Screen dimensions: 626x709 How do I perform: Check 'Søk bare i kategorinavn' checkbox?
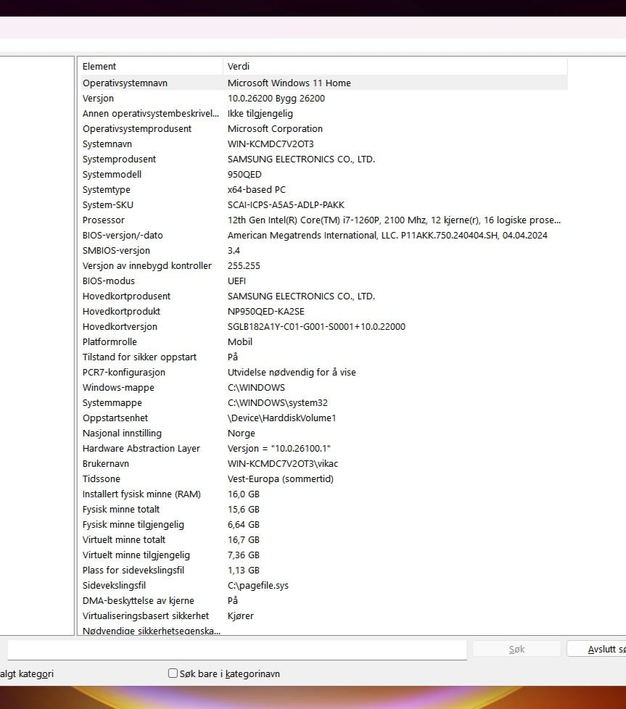pyautogui.click(x=173, y=673)
